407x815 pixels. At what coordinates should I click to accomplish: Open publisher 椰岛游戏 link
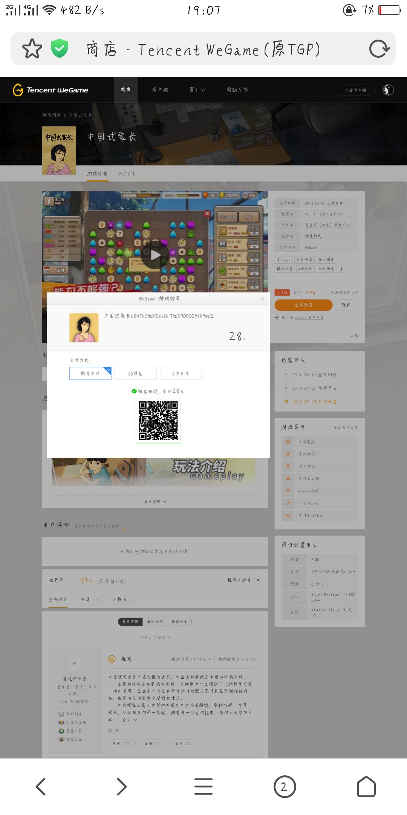[313, 236]
